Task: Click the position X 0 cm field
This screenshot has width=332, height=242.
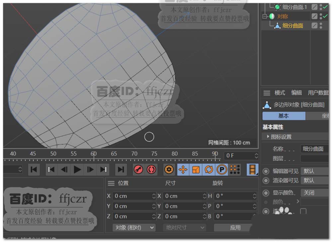Action: click(x=134, y=196)
